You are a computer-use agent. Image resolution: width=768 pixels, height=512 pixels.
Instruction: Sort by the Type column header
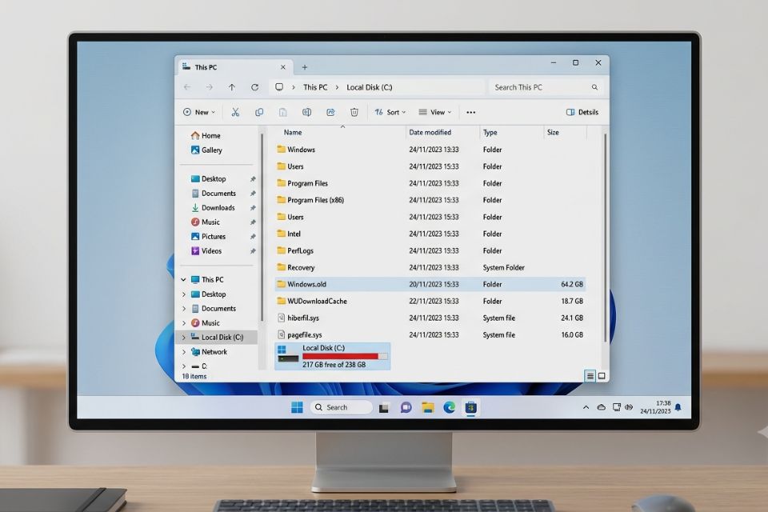pyautogui.click(x=490, y=132)
